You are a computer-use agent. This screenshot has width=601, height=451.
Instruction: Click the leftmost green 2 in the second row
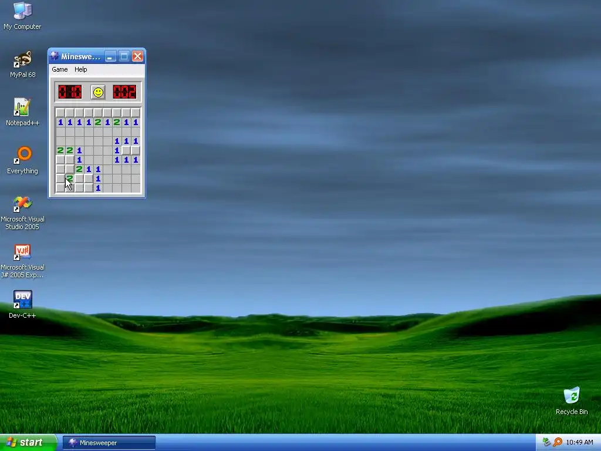(98, 122)
